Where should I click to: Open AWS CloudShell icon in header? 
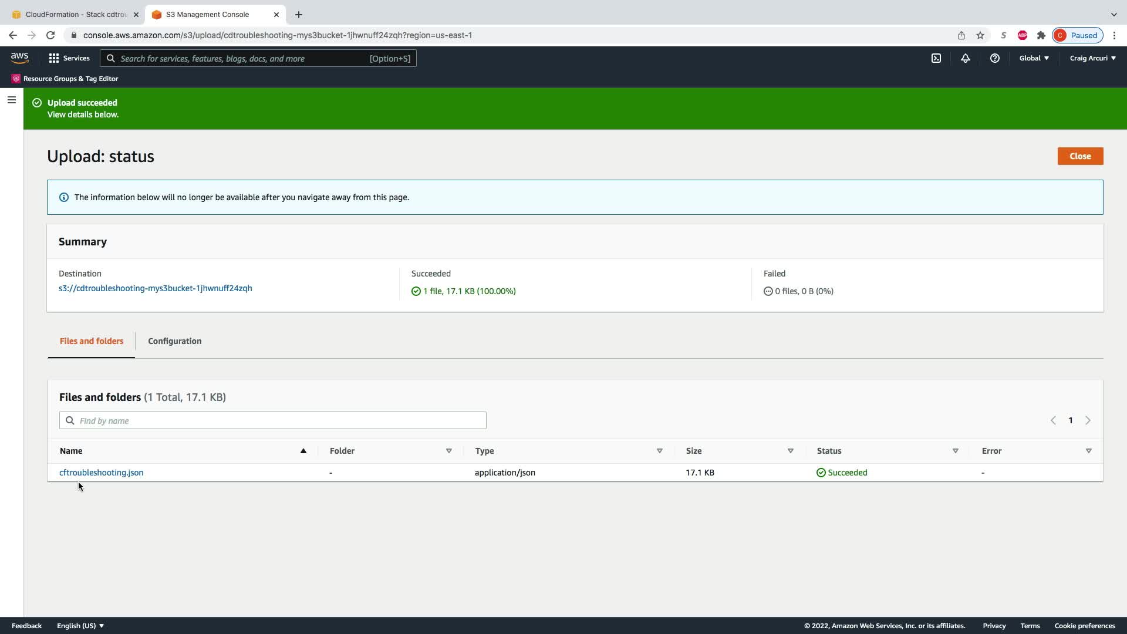(x=936, y=58)
